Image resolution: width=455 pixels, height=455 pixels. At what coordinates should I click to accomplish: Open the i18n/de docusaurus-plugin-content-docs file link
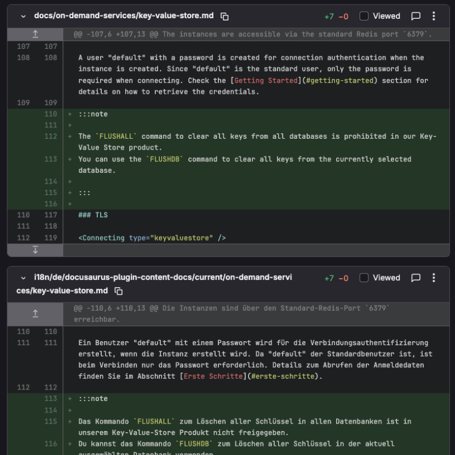coord(154,284)
